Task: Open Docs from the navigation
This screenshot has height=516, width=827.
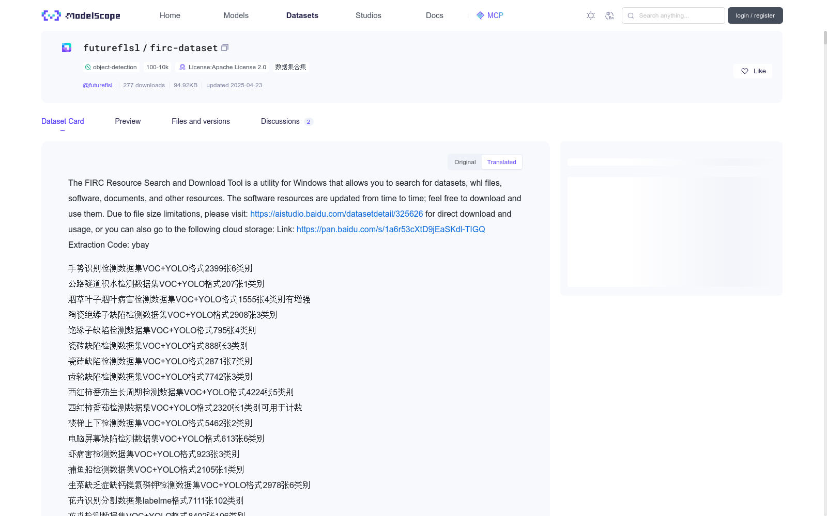Action: [435, 15]
